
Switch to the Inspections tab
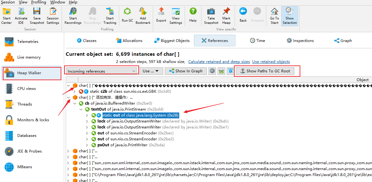coord(300,41)
